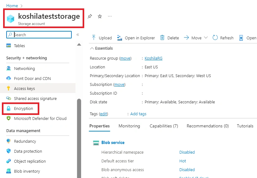Mark the storage account as favorite with the star
Screen dimensions: 257x178
100,16
